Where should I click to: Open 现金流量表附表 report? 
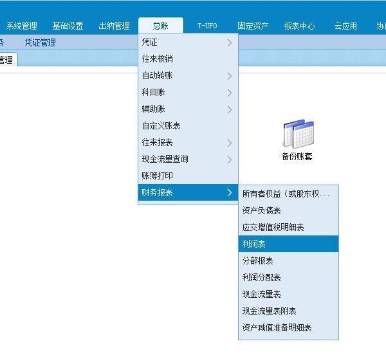click(288, 311)
